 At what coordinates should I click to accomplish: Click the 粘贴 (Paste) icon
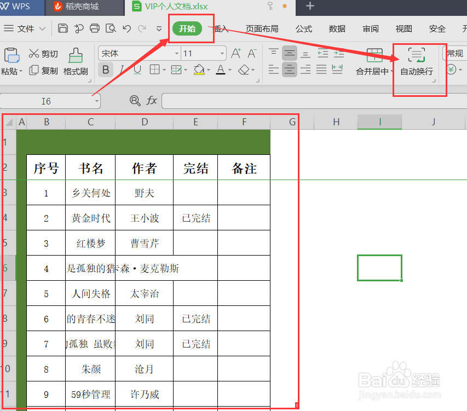[x=11, y=55]
